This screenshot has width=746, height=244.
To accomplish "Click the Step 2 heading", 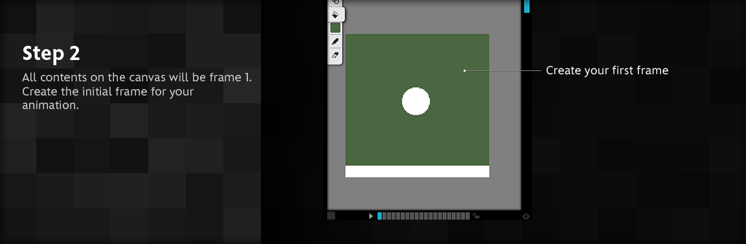I will (x=51, y=54).
